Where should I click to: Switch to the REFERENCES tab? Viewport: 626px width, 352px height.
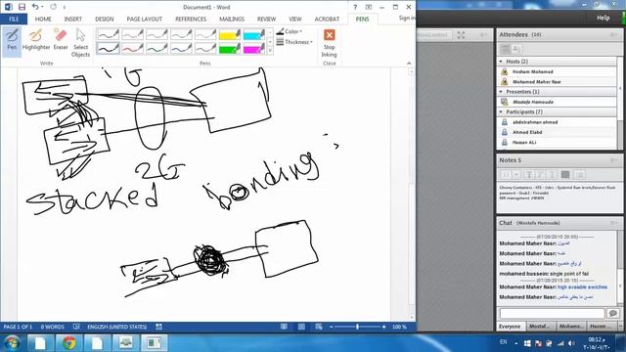tap(191, 19)
